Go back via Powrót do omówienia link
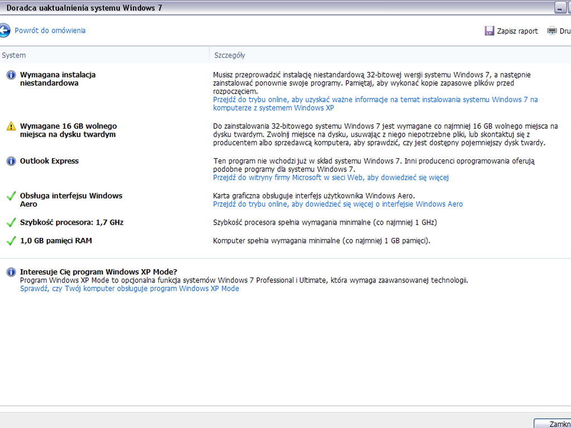This screenshot has width=571, height=428. (x=50, y=31)
